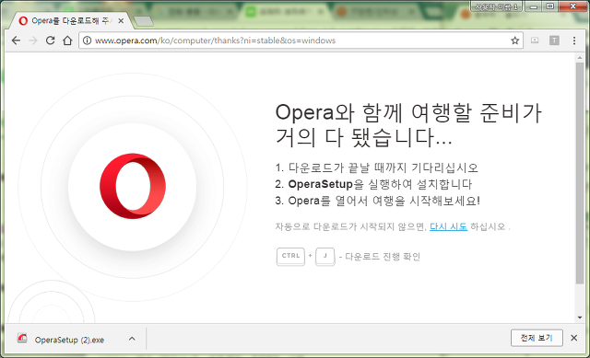Click the 다운로드 진행 확인 label
Image resolution: width=590 pixels, height=358 pixels.
pyautogui.click(x=383, y=257)
